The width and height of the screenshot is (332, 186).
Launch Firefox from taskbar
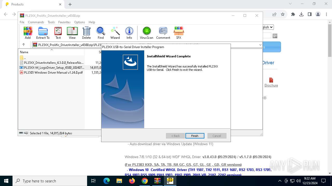click(x=132, y=181)
